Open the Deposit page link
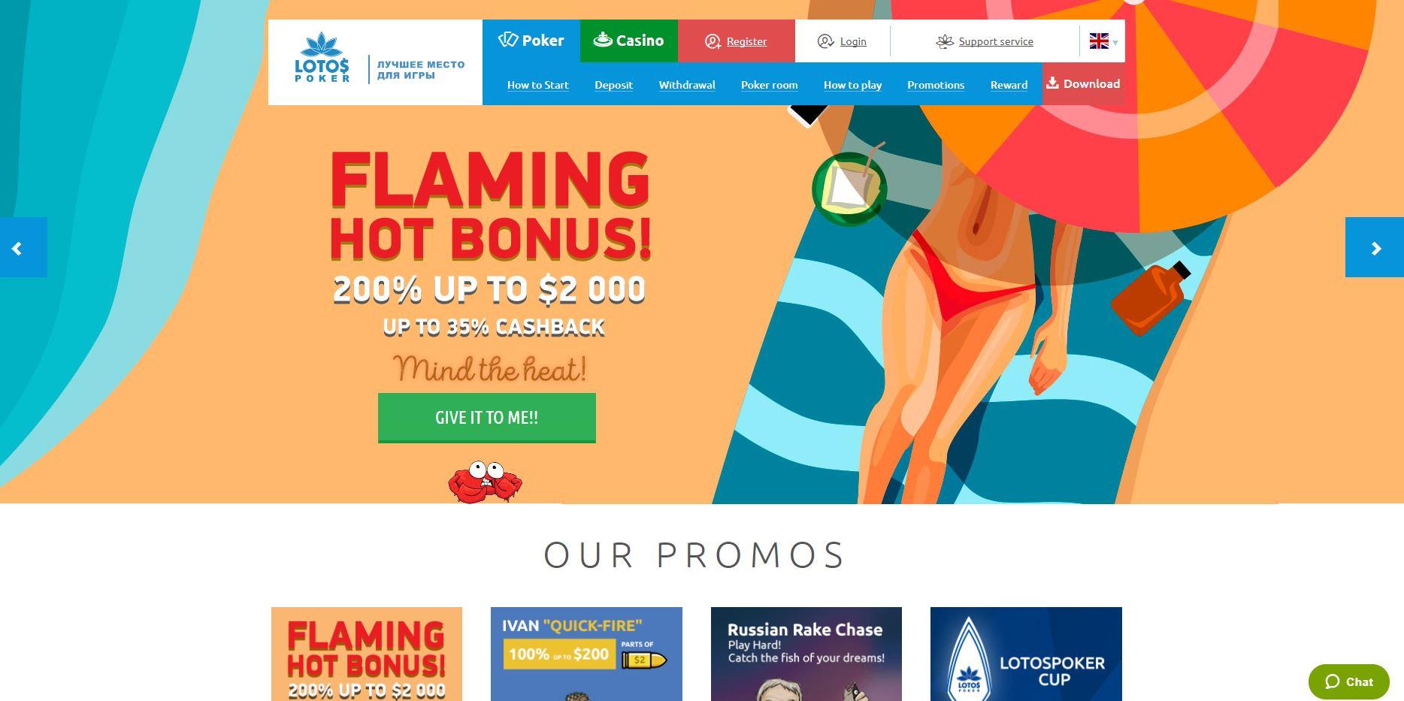 613,85
